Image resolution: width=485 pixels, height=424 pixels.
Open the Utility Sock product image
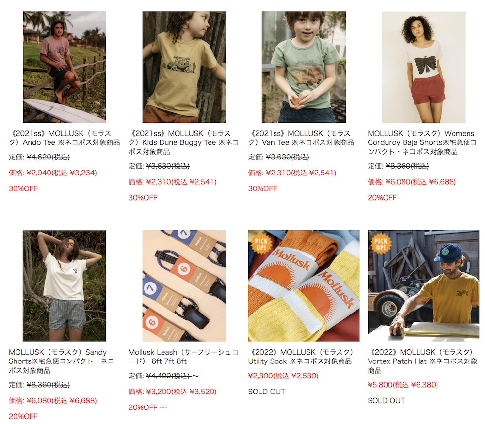(x=304, y=285)
